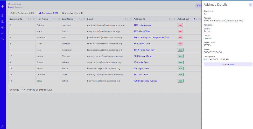Open address link 1542 Tarlac Parkway
This screenshot has height=129, width=253.
[144, 50]
